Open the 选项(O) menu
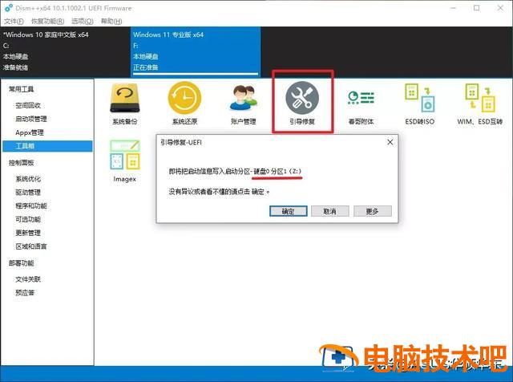 83,22
